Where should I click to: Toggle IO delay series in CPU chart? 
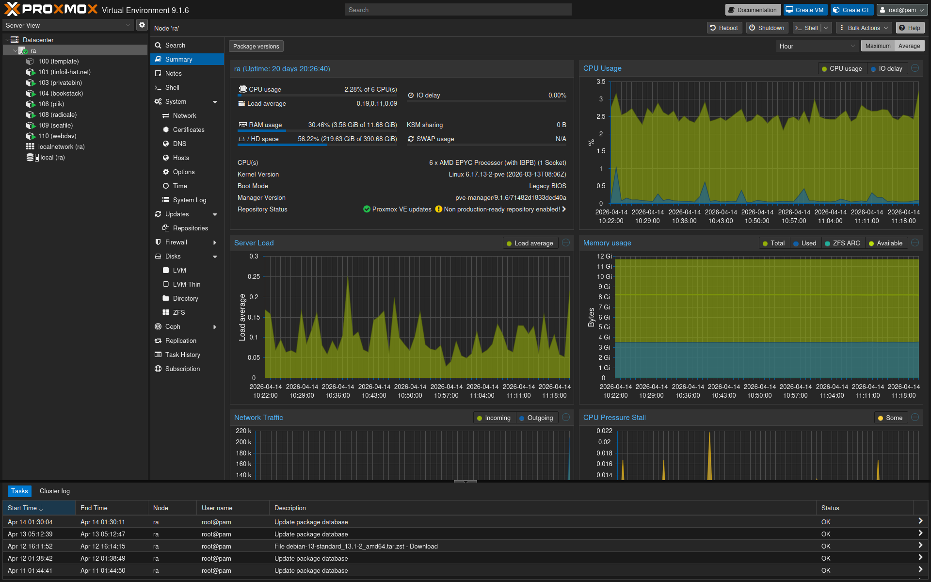tap(886, 69)
